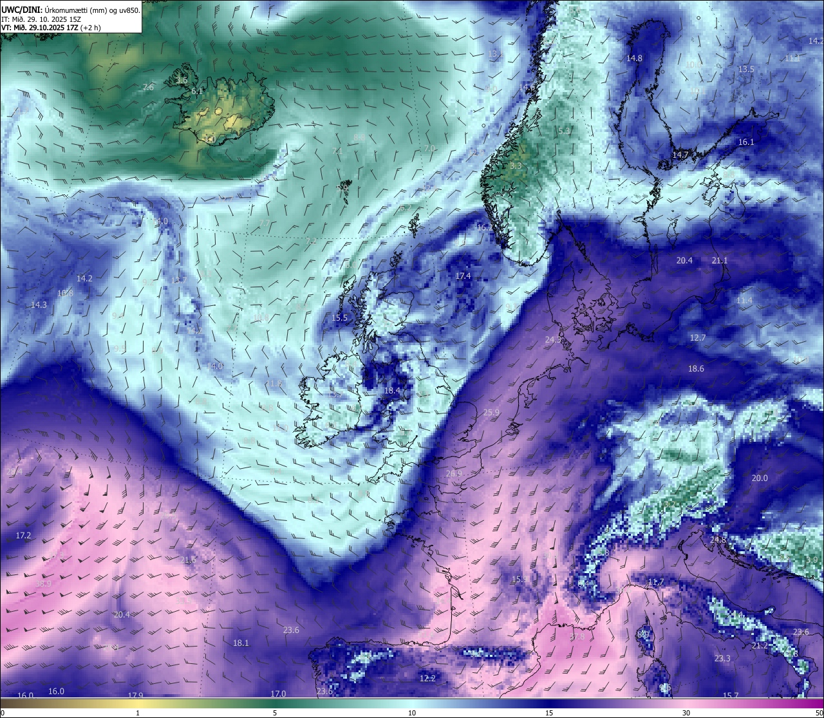Click the map value 11.4
Screen dimensions: 824x718
744,301
